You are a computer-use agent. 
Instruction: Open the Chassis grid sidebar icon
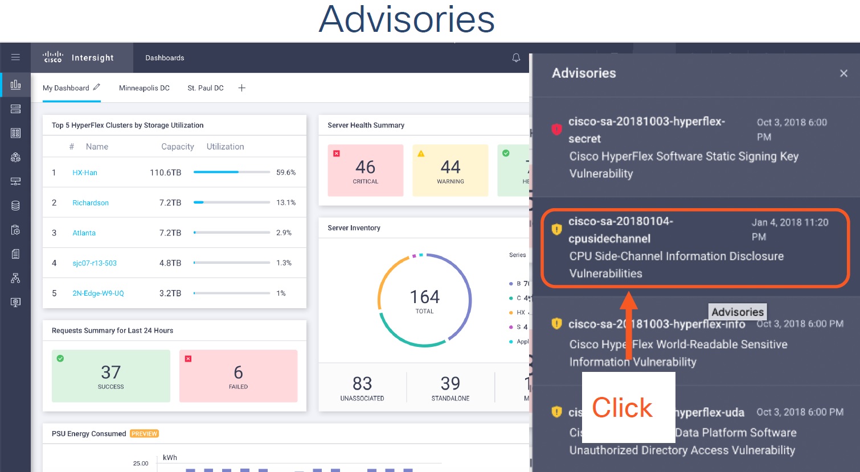pyautogui.click(x=15, y=133)
